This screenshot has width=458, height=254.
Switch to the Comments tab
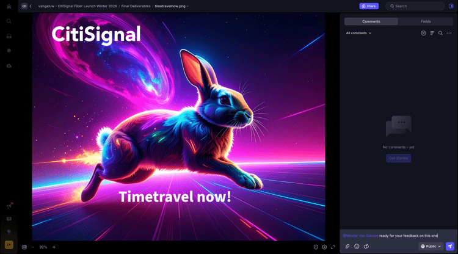point(371,21)
